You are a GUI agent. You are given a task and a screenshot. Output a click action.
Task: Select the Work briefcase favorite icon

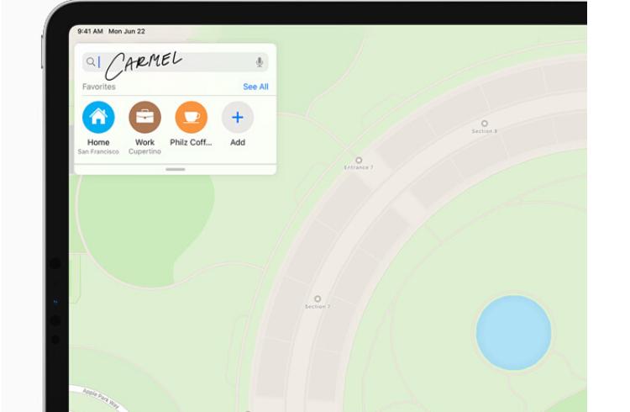tap(144, 117)
